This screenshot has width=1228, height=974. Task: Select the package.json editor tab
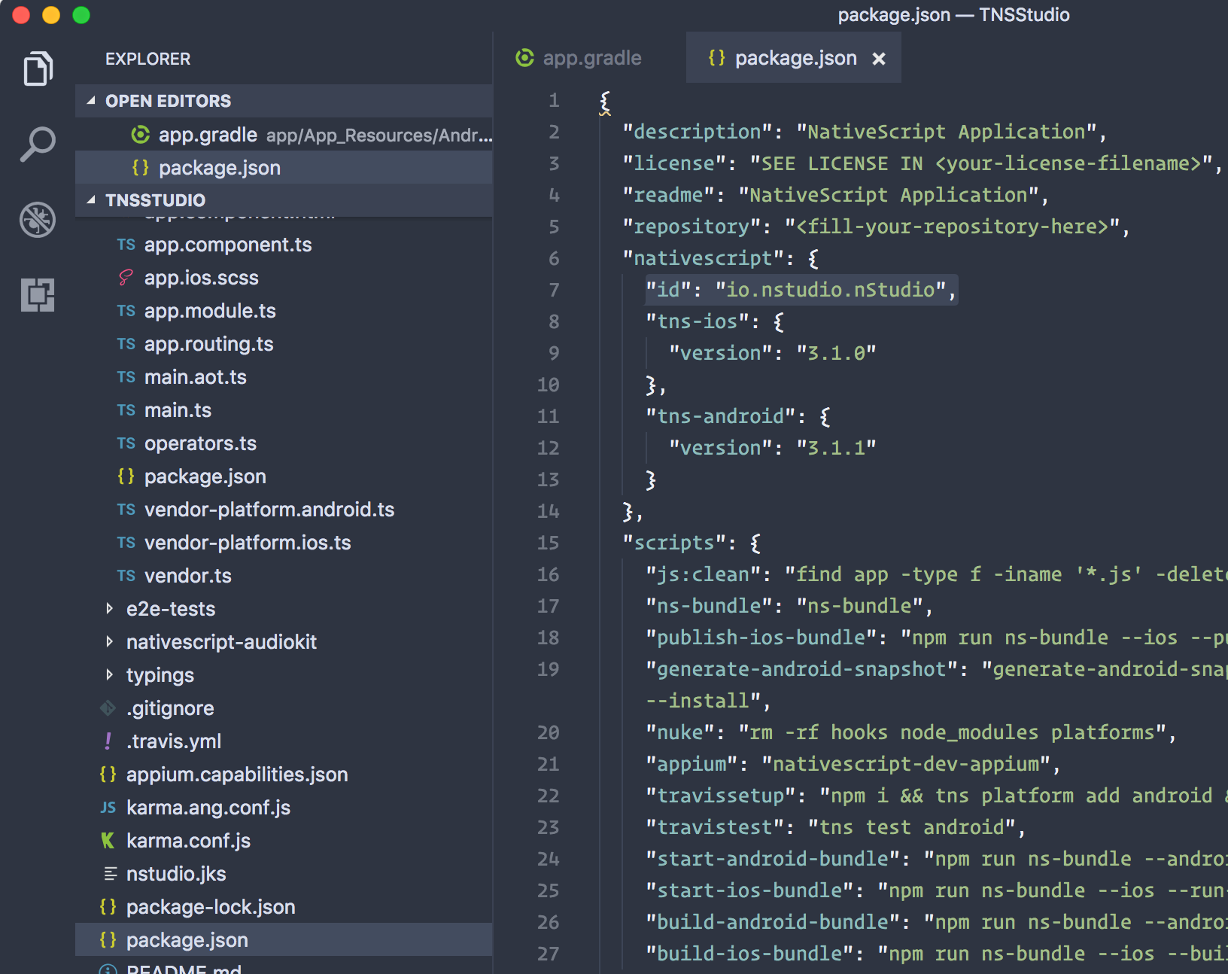click(x=793, y=58)
